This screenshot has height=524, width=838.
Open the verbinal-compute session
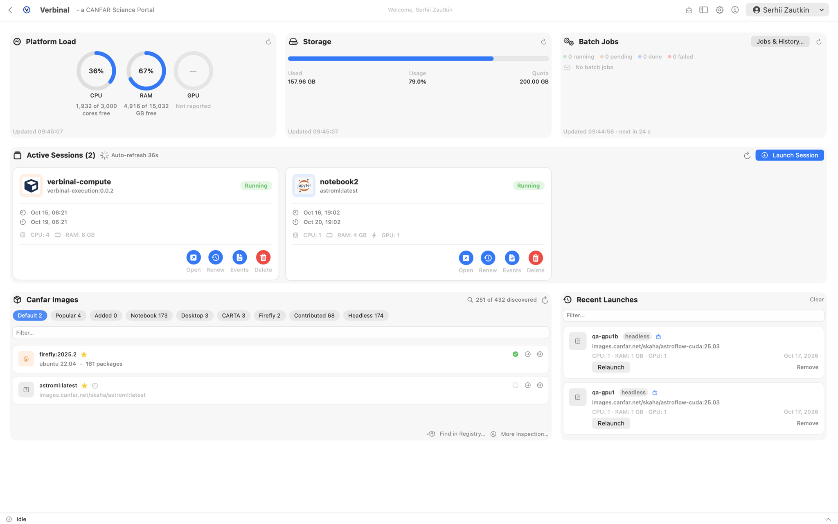(x=194, y=257)
